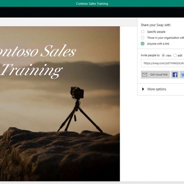Click the sway.com share link field

click(162, 63)
